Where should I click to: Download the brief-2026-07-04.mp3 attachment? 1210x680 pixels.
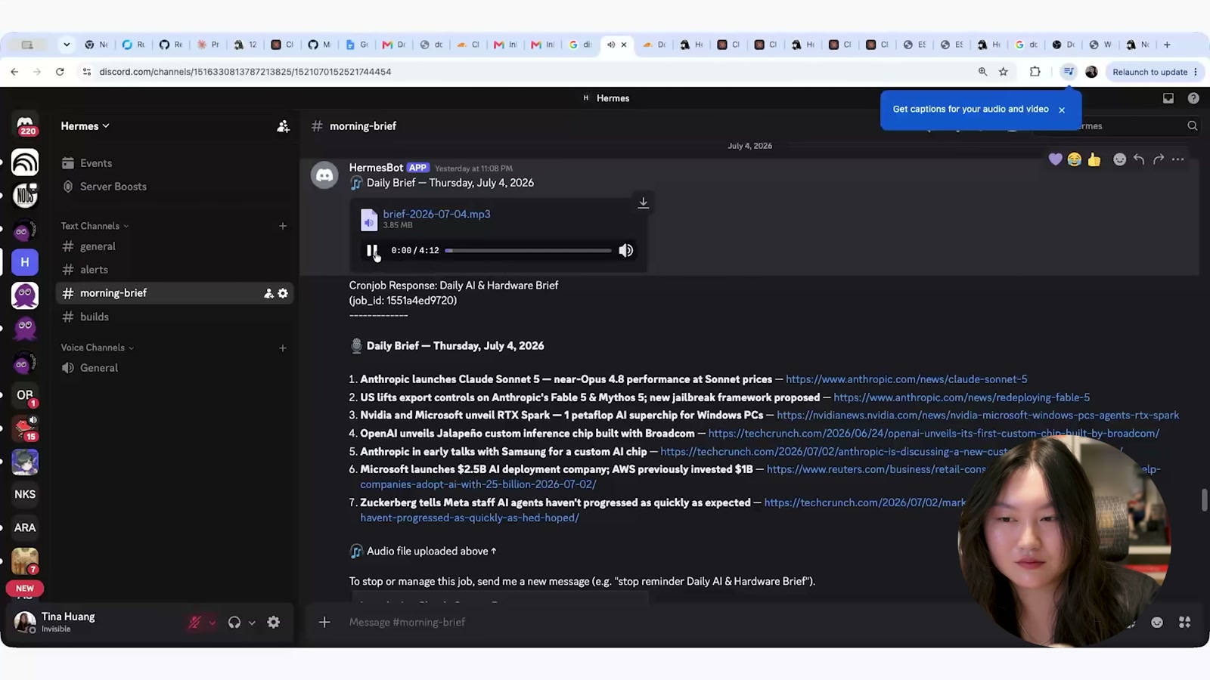click(x=643, y=202)
